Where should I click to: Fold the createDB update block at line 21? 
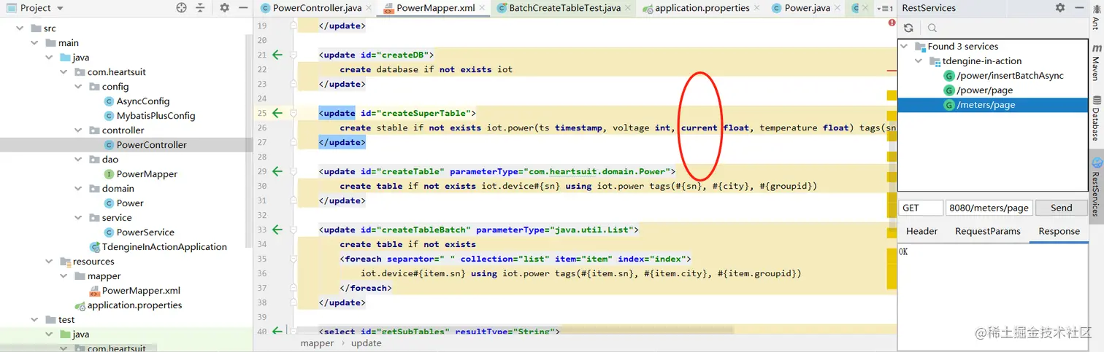pos(293,55)
